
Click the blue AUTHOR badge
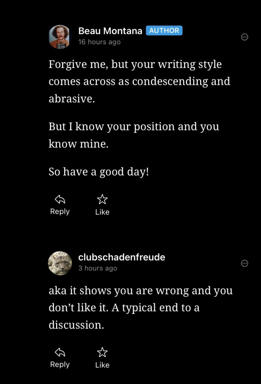(x=164, y=31)
